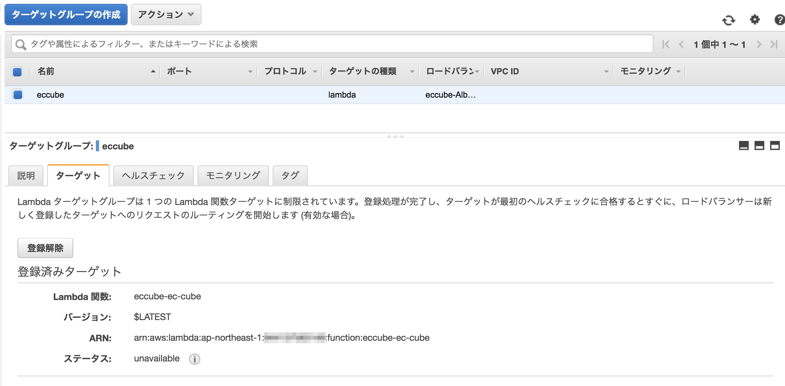
Task: Click inside the tag filter search field
Action: pyautogui.click(x=194, y=44)
